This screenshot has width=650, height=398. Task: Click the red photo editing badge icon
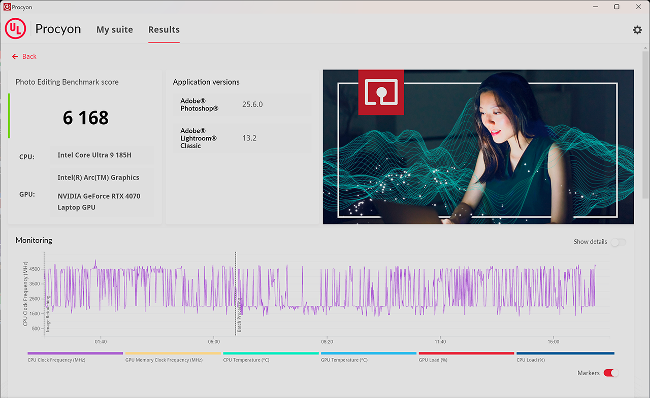381,92
